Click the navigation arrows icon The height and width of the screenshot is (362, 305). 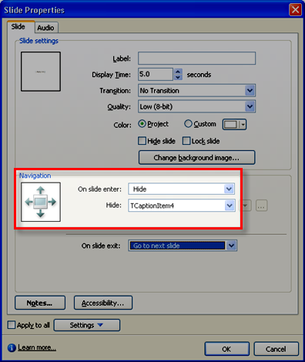click(x=41, y=202)
